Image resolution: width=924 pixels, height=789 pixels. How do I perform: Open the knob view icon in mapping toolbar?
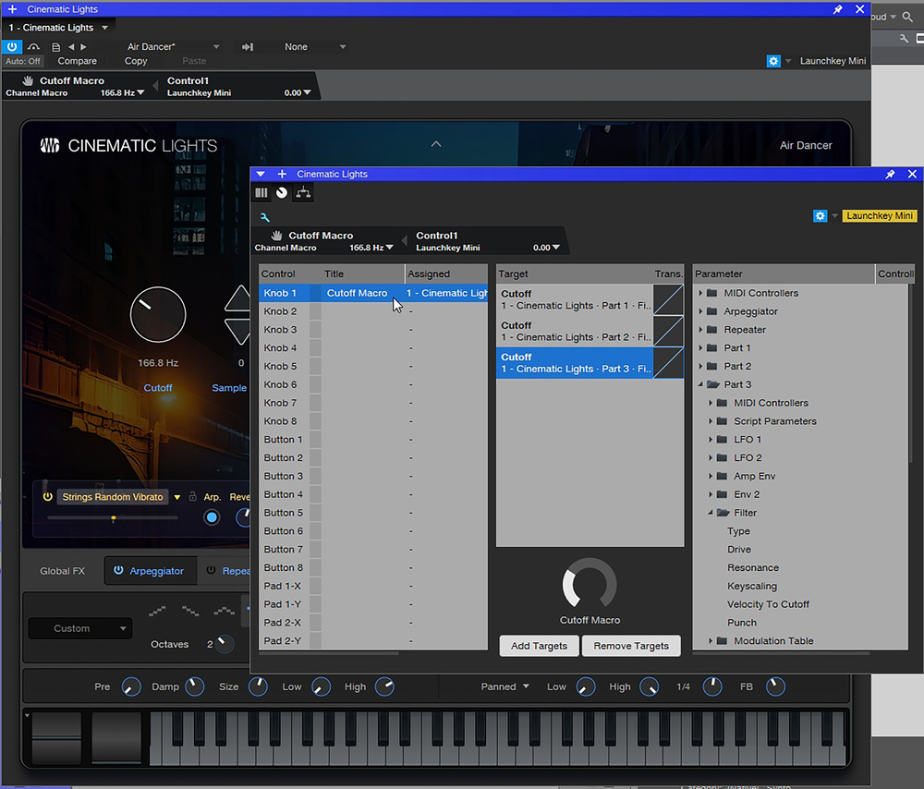click(x=282, y=193)
